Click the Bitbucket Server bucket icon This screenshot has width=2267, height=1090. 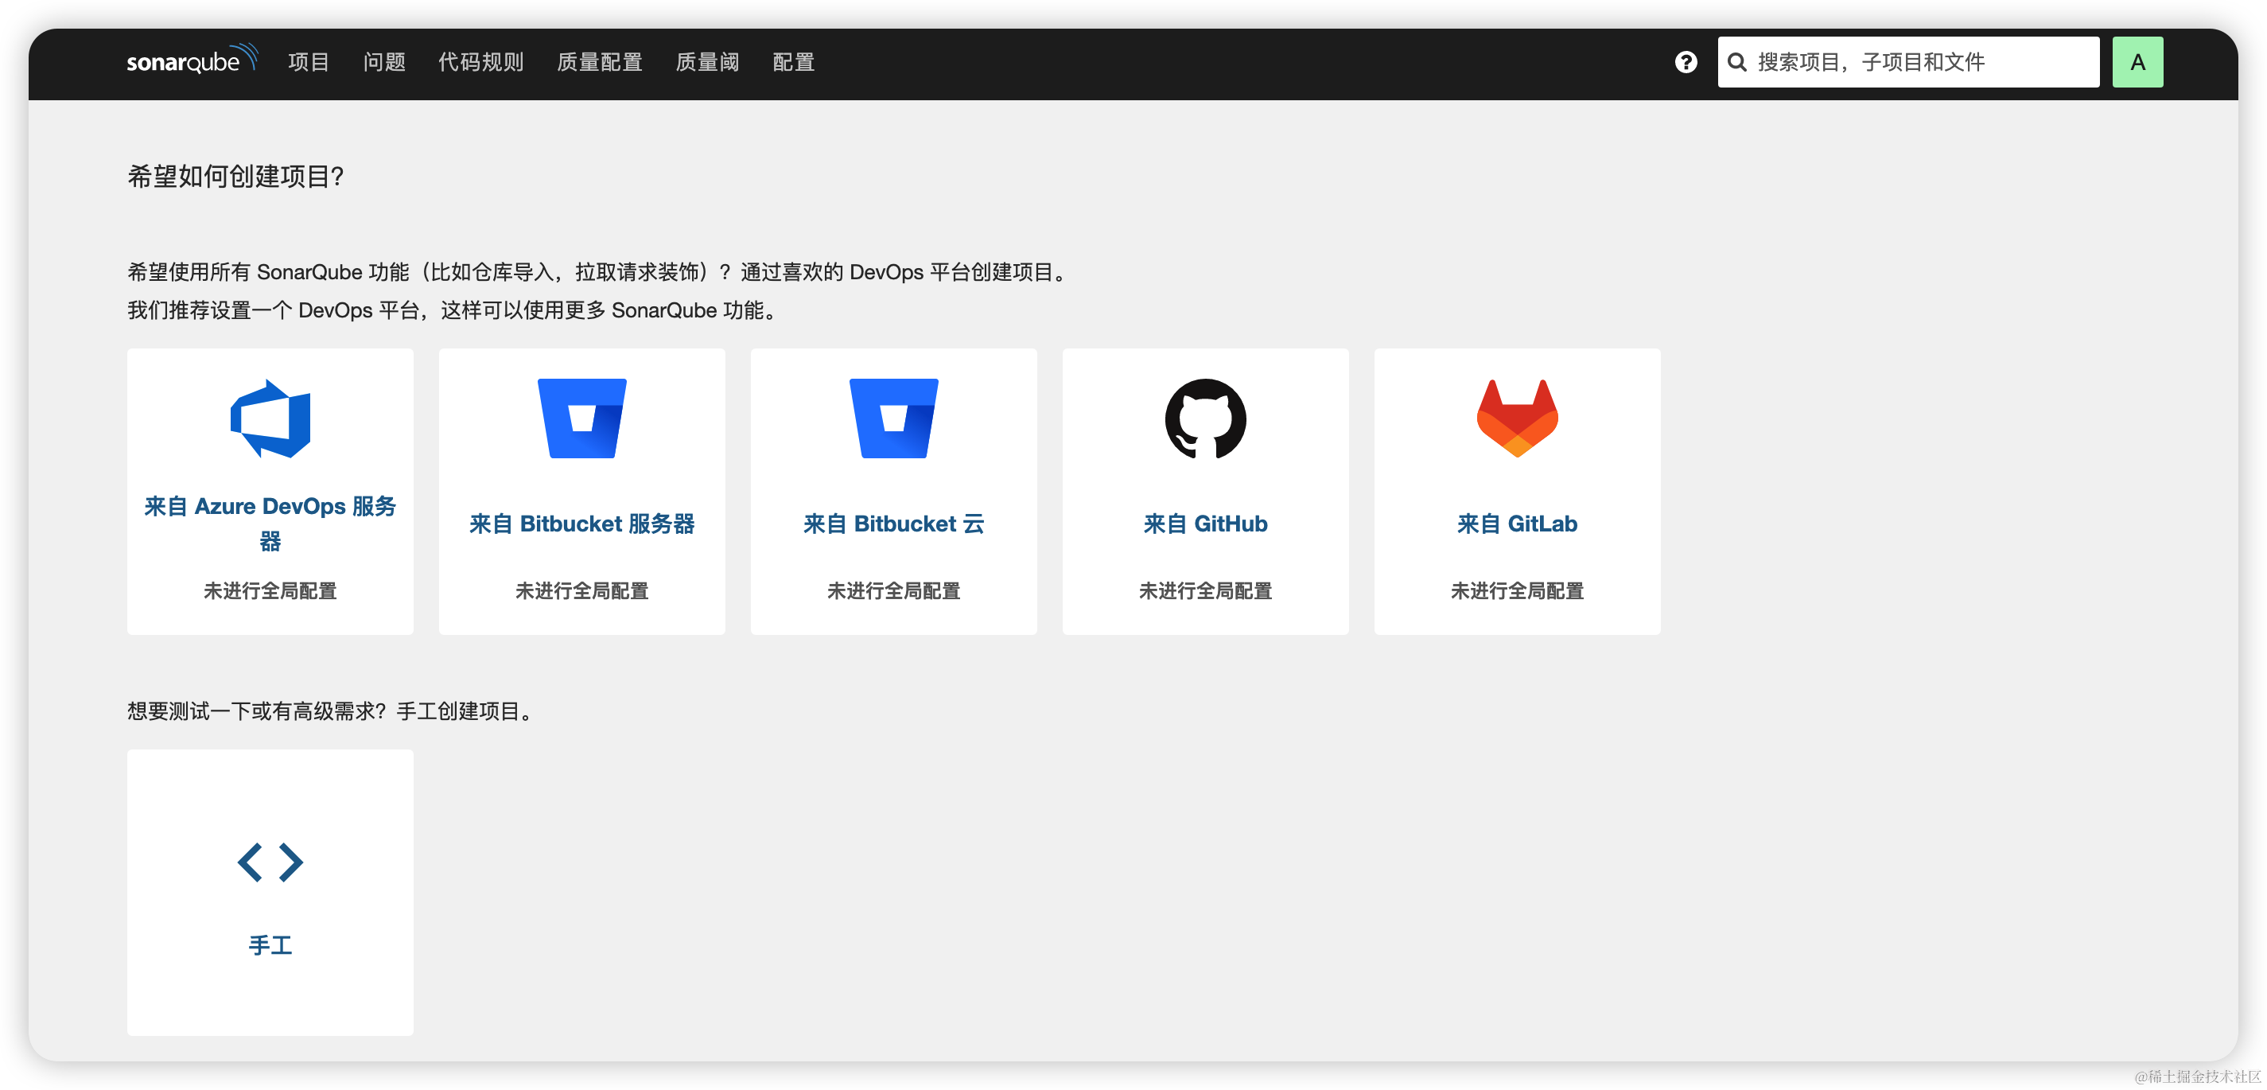(x=581, y=418)
